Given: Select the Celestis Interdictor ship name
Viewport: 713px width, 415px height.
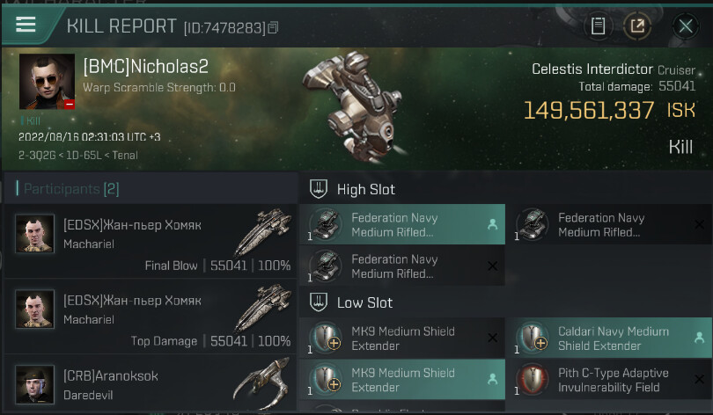Looking at the screenshot, I should click(x=592, y=69).
